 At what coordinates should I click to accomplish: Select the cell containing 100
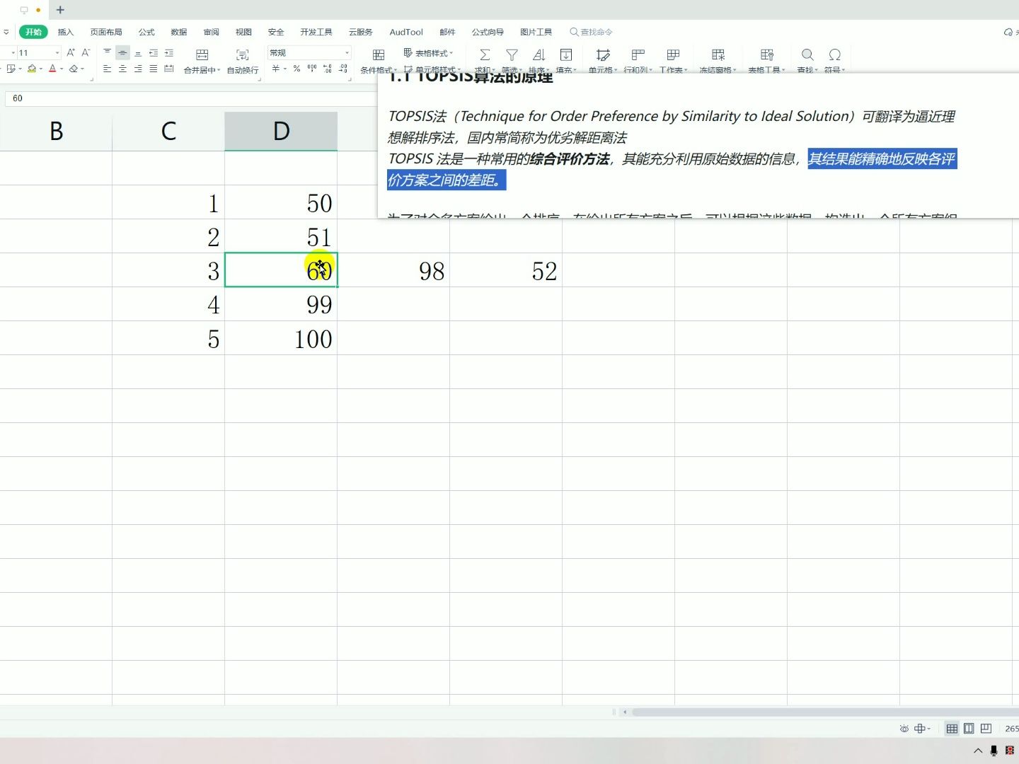pyautogui.click(x=281, y=338)
